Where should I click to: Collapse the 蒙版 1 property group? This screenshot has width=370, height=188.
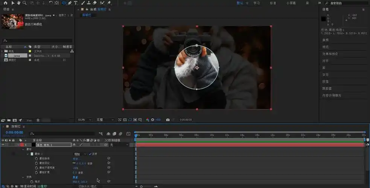coord(28,154)
